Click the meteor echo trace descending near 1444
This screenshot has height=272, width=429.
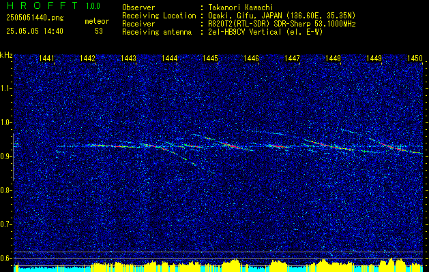tap(179, 154)
